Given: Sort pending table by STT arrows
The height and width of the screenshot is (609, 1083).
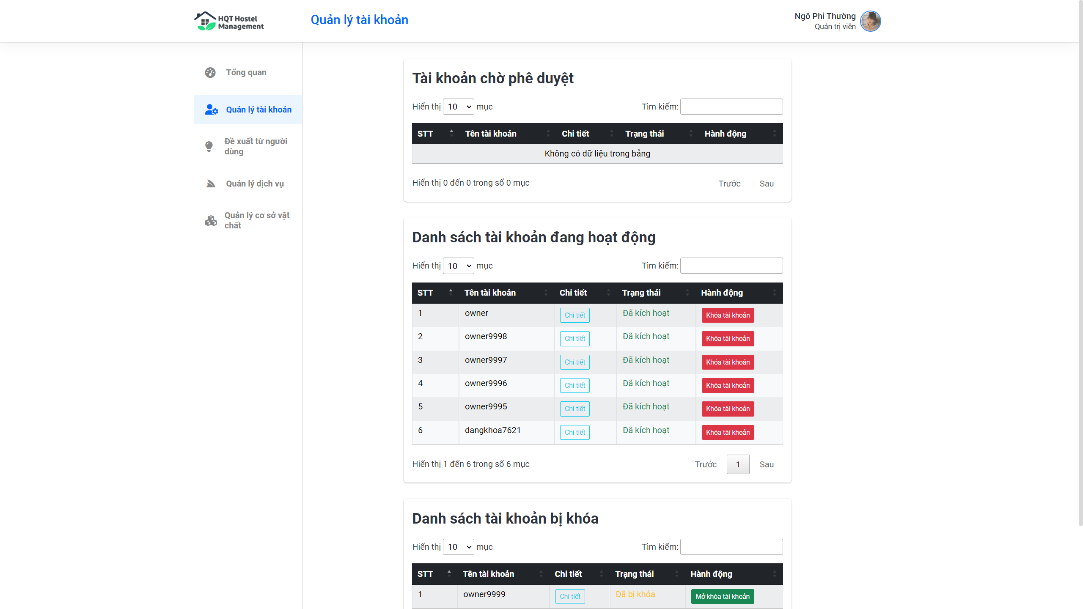Looking at the screenshot, I should tap(451, 134).
